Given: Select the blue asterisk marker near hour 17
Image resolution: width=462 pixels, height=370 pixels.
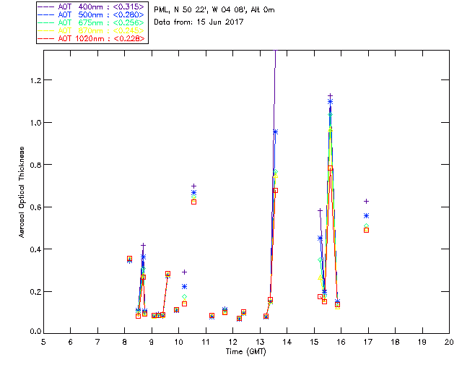Looking at the screenshot, I should 366,216.
